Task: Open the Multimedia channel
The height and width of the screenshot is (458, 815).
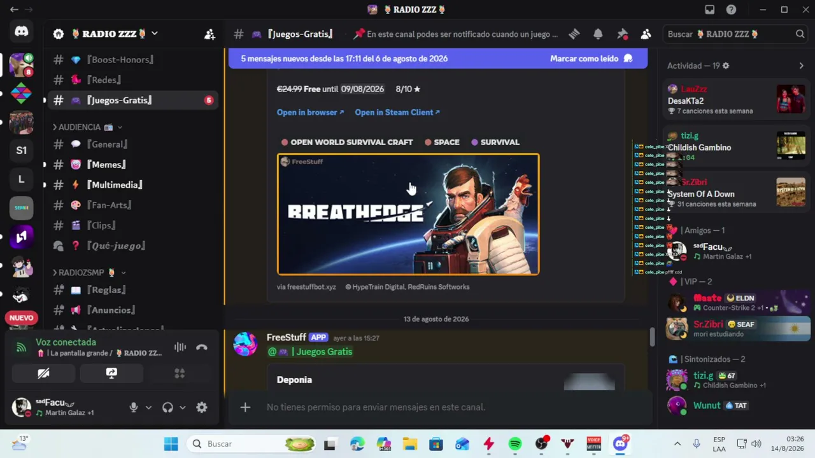Action: pyautogui.click(x=132, y=185)
